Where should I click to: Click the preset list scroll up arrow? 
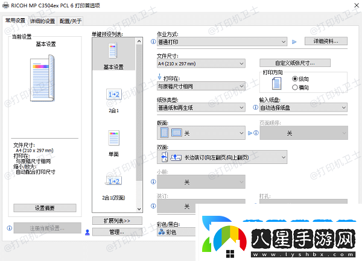139,41
